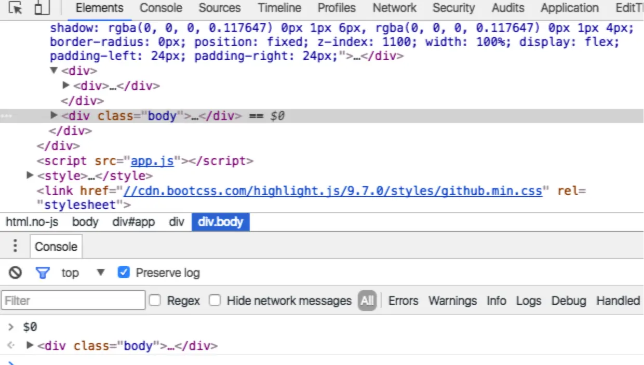Open the top execution context dropdown
644x365 pixels.
(83, 273)
